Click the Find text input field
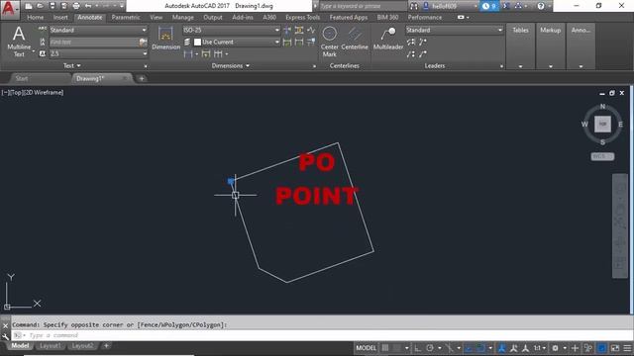 pyautogui.click(x=94, y=42)
